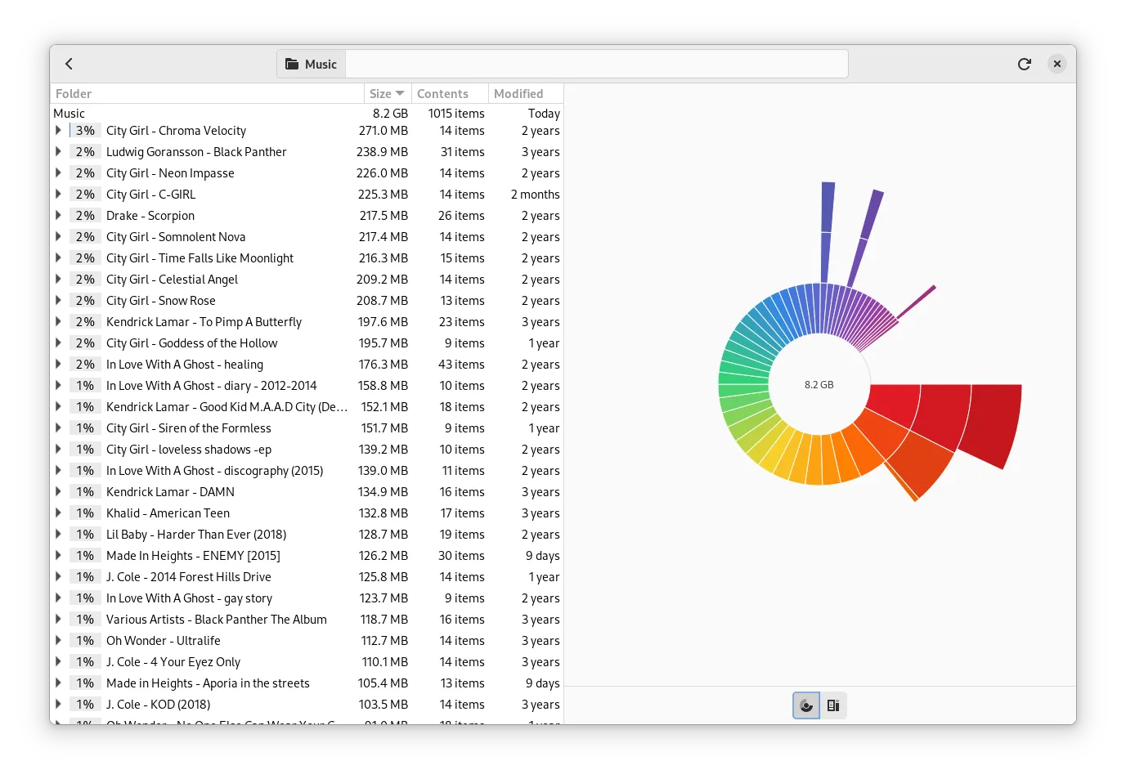This screenshot has height=779, width=1126.
Task: Expand City Girl - Chroma Velocity folder
Action: (58, 131)
